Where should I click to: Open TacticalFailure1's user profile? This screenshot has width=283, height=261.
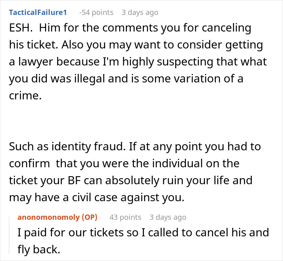click(x=38, y=13)
